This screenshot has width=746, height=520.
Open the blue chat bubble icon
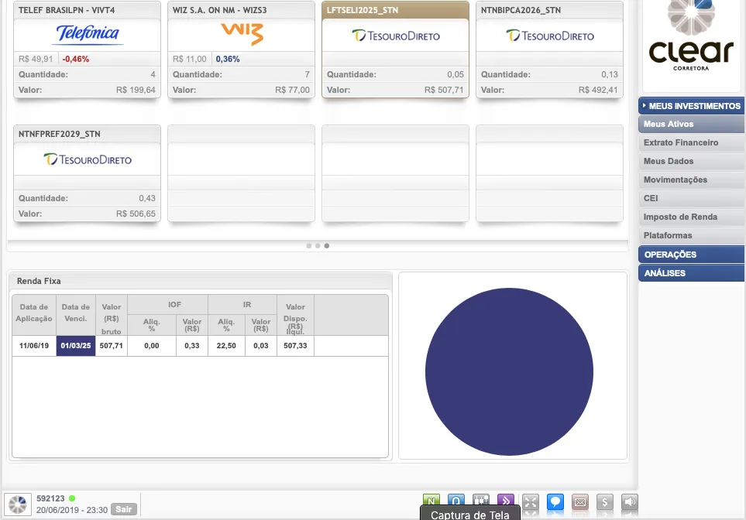(555, 501)
